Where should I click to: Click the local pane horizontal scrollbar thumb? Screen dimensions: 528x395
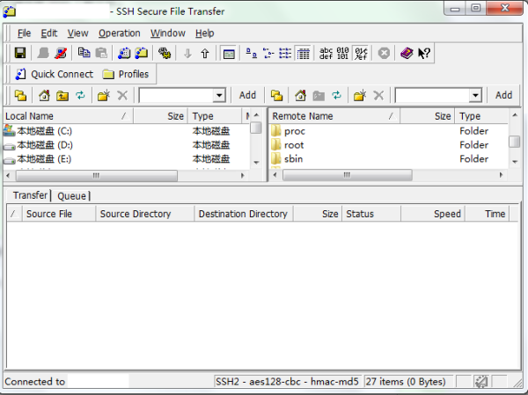(x=96, y=175)
